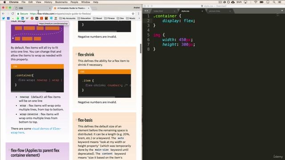The width and height of the screenshot is (285, 160).
Task: Open the Bookmarks menu
Action: [61, 2]
